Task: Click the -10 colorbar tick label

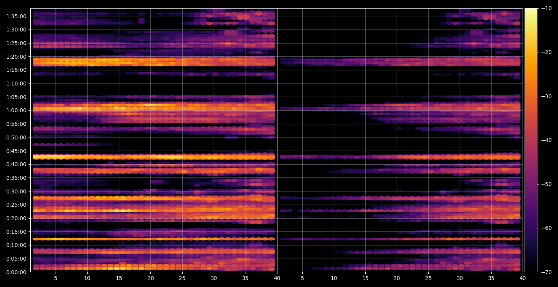Action: pyautogui.click(x=546, y=9)
